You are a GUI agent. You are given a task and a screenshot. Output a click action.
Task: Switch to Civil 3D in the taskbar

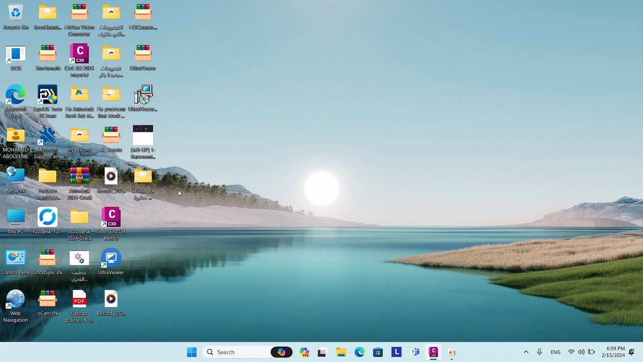433,352
